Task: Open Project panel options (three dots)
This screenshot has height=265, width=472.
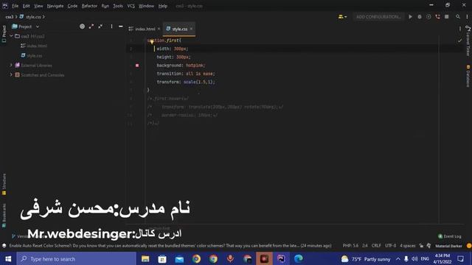Action: tap(111, 26)
